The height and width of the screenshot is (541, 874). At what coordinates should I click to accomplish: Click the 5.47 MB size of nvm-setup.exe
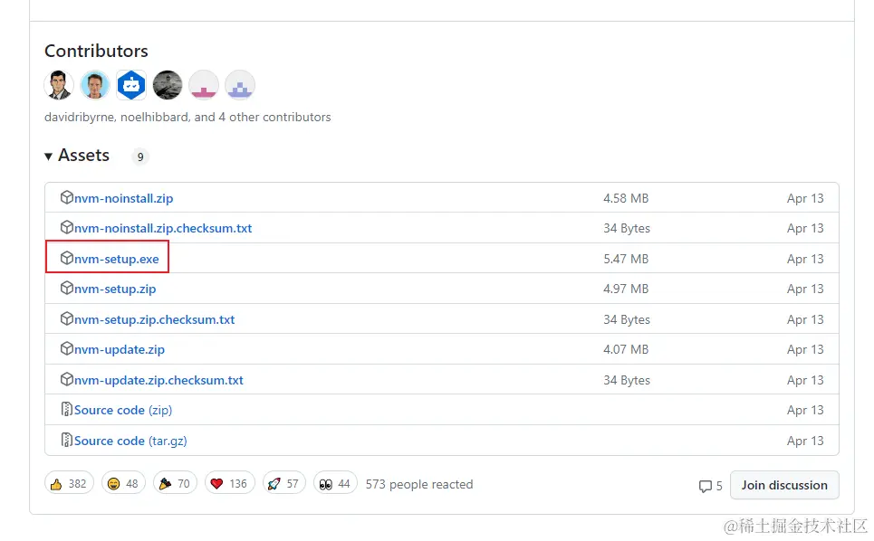(x=626, y=259)
